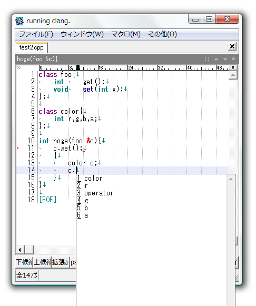Click the 'class foo{' text on line 1
This screenshot has width=256, height=306.
point(57,75)
